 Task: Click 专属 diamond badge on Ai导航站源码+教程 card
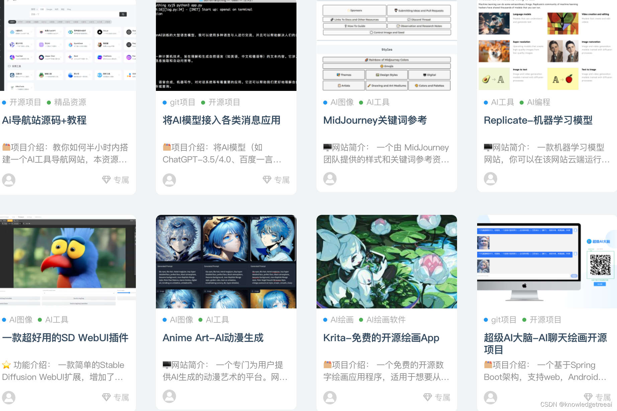tap(115, 180)
